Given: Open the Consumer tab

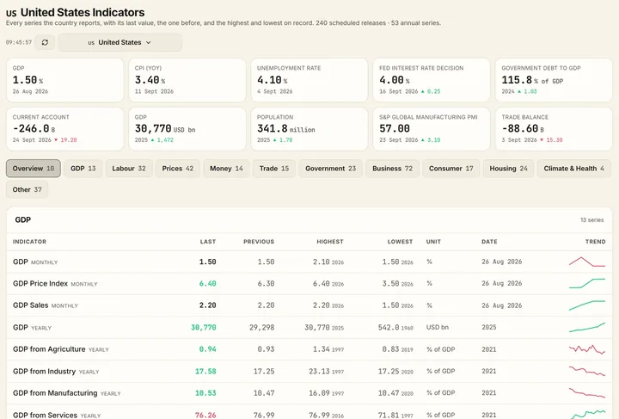Looking at the screenshot, I should [x=450, y=169].
